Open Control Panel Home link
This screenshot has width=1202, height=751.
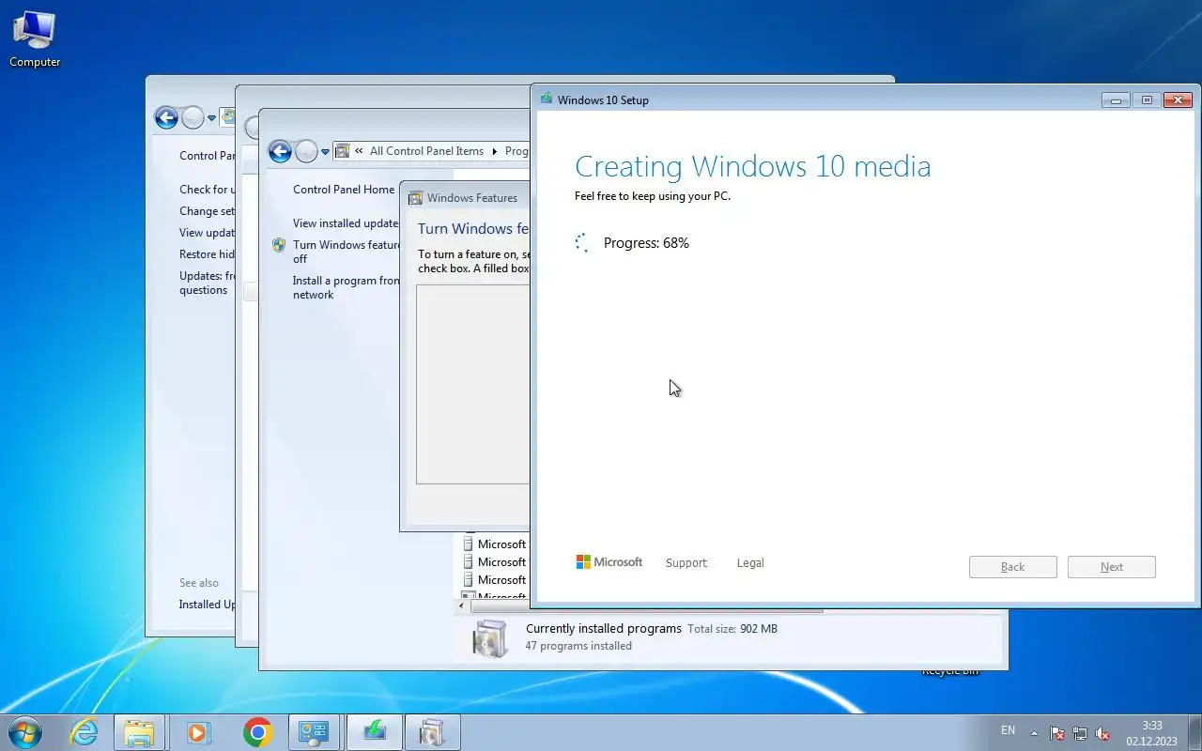[x=344, y=190]
